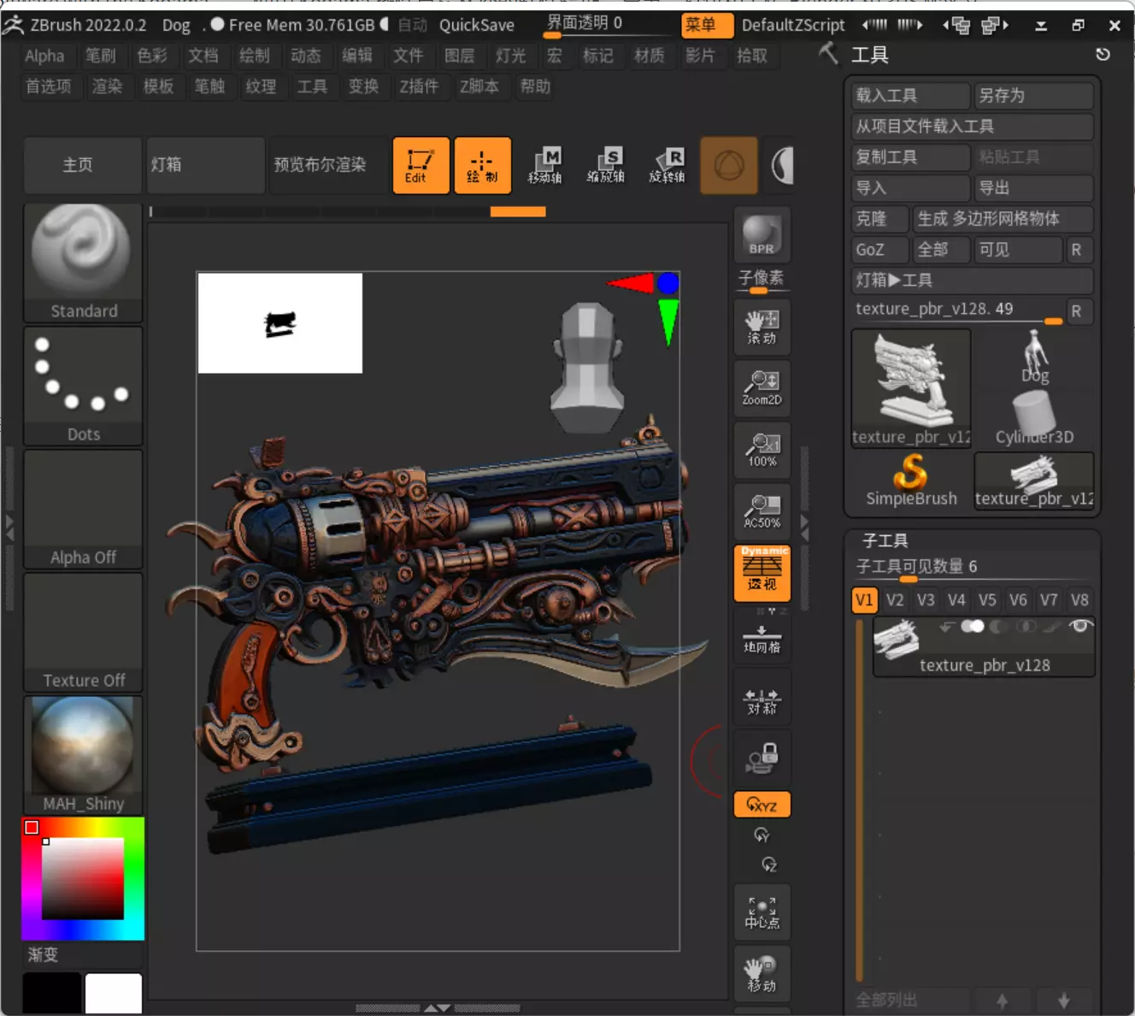Adjust the texture_pbr_v128 tool slider
The width and height of the screenshot is (1135, 1016).
(958, 310)
